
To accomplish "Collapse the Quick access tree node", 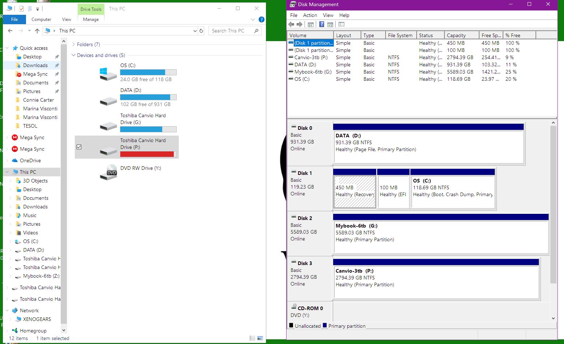I will pos(7,48).
